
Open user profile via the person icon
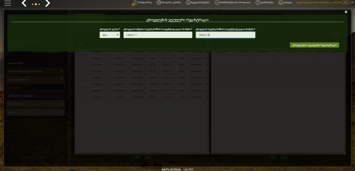click(217, 3)
